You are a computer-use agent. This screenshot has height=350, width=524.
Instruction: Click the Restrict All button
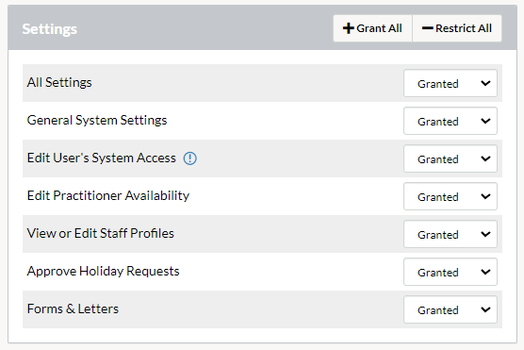[457, 28]
